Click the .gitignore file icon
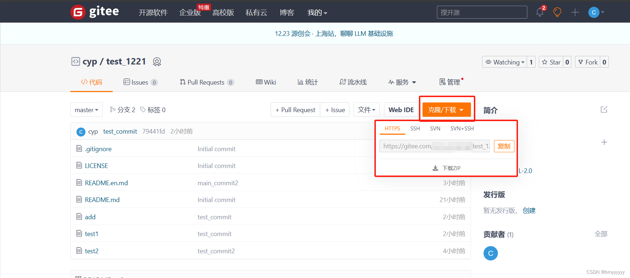The image size is (630, 278). tap(79, 148)
